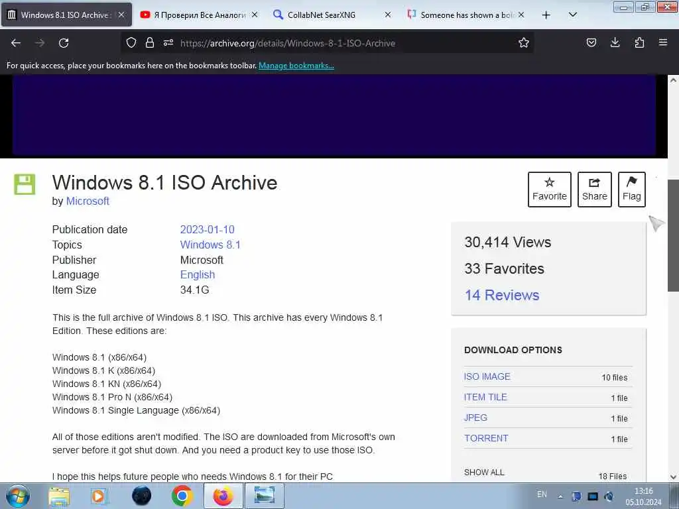
Task: Click the forward navigation arrow
Action: [x=40, y=43]
